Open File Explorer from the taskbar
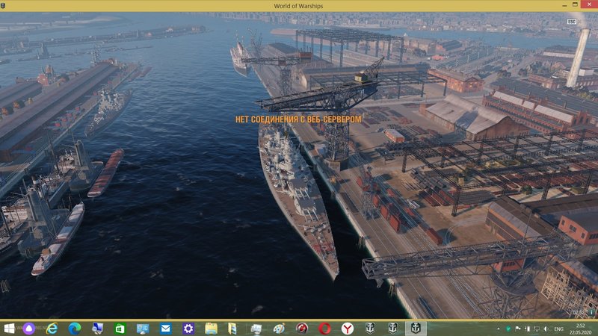Image resolution: width=598 pixels, height=336 pixels. pyautogui.click(x=211, y=329)
